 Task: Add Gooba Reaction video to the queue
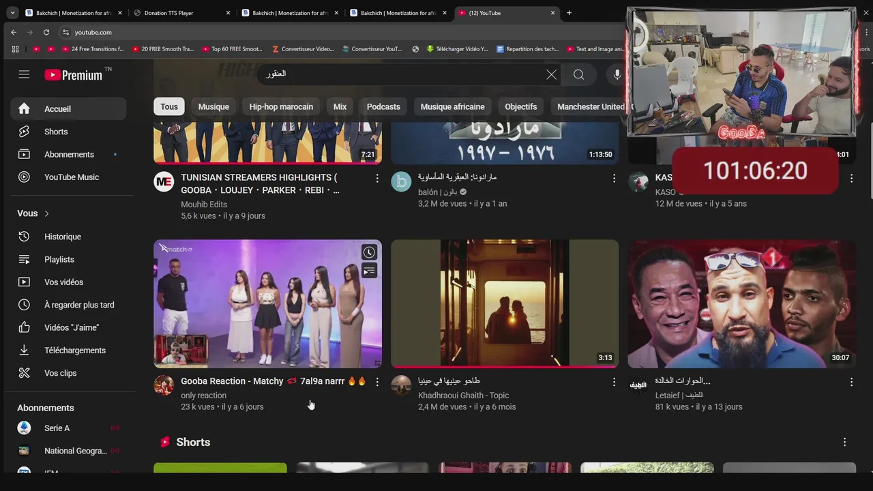[369, 271]
